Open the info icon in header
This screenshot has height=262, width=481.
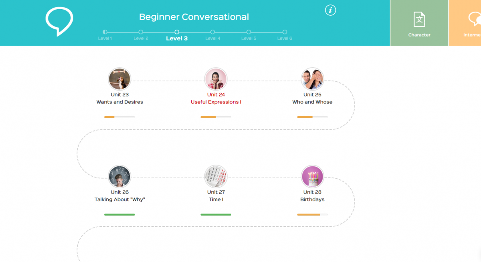[x=330, y=10]
